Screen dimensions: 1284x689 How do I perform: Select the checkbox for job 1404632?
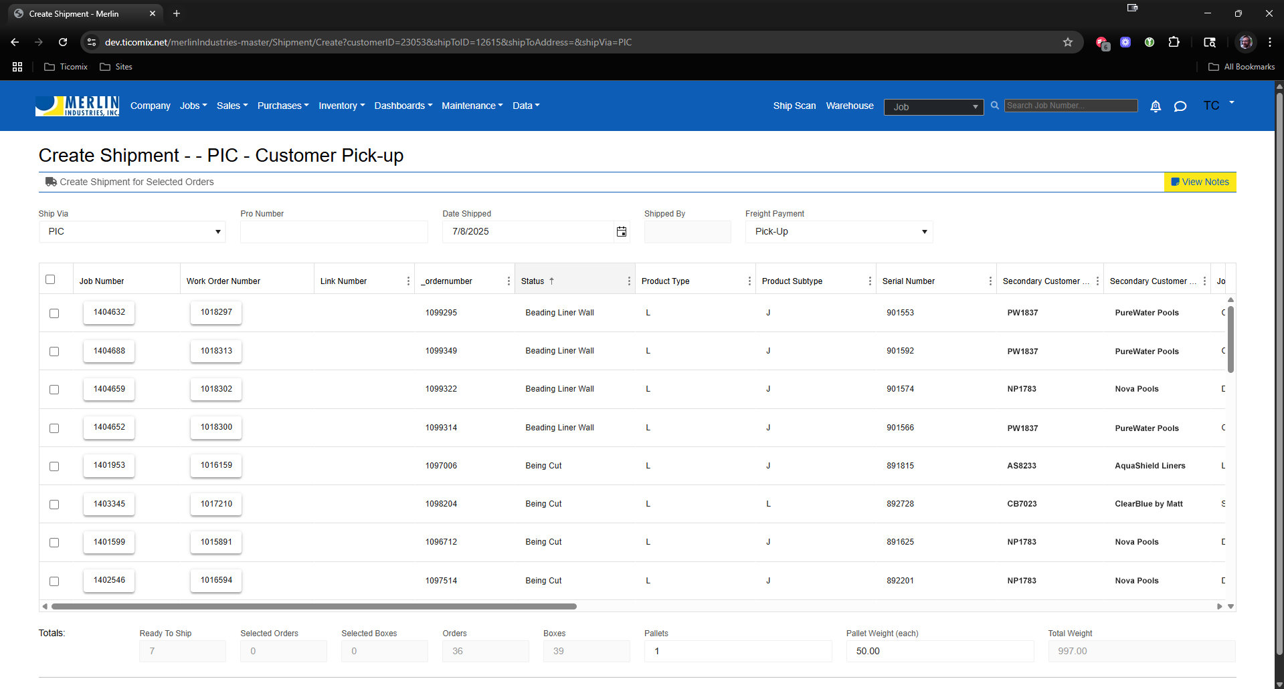pos(54,313)
